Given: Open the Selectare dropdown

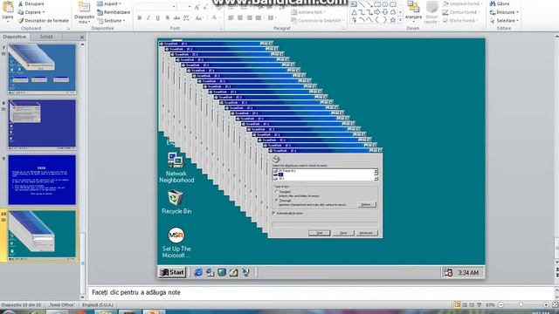Looking at the screenshot, I should click(504, 21).
